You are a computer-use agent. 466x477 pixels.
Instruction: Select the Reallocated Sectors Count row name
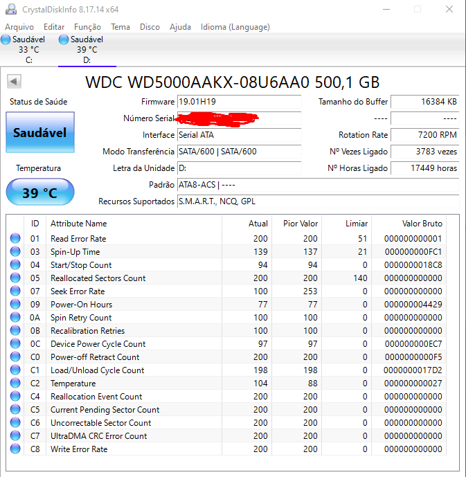pos(98,278)
